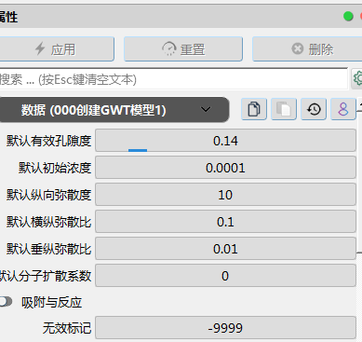Screen dimensions: 362x342
Task: Click the 默认垂纵弥散比 label
Action: pos(48,249)
